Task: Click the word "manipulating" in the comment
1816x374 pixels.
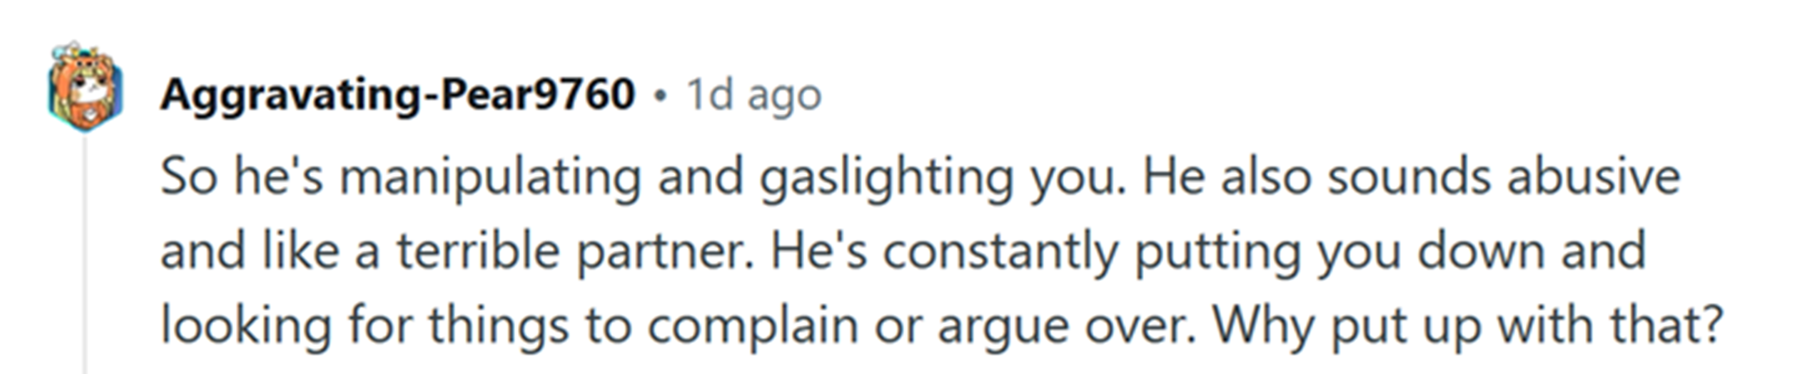Action: (x=490, y=179)
